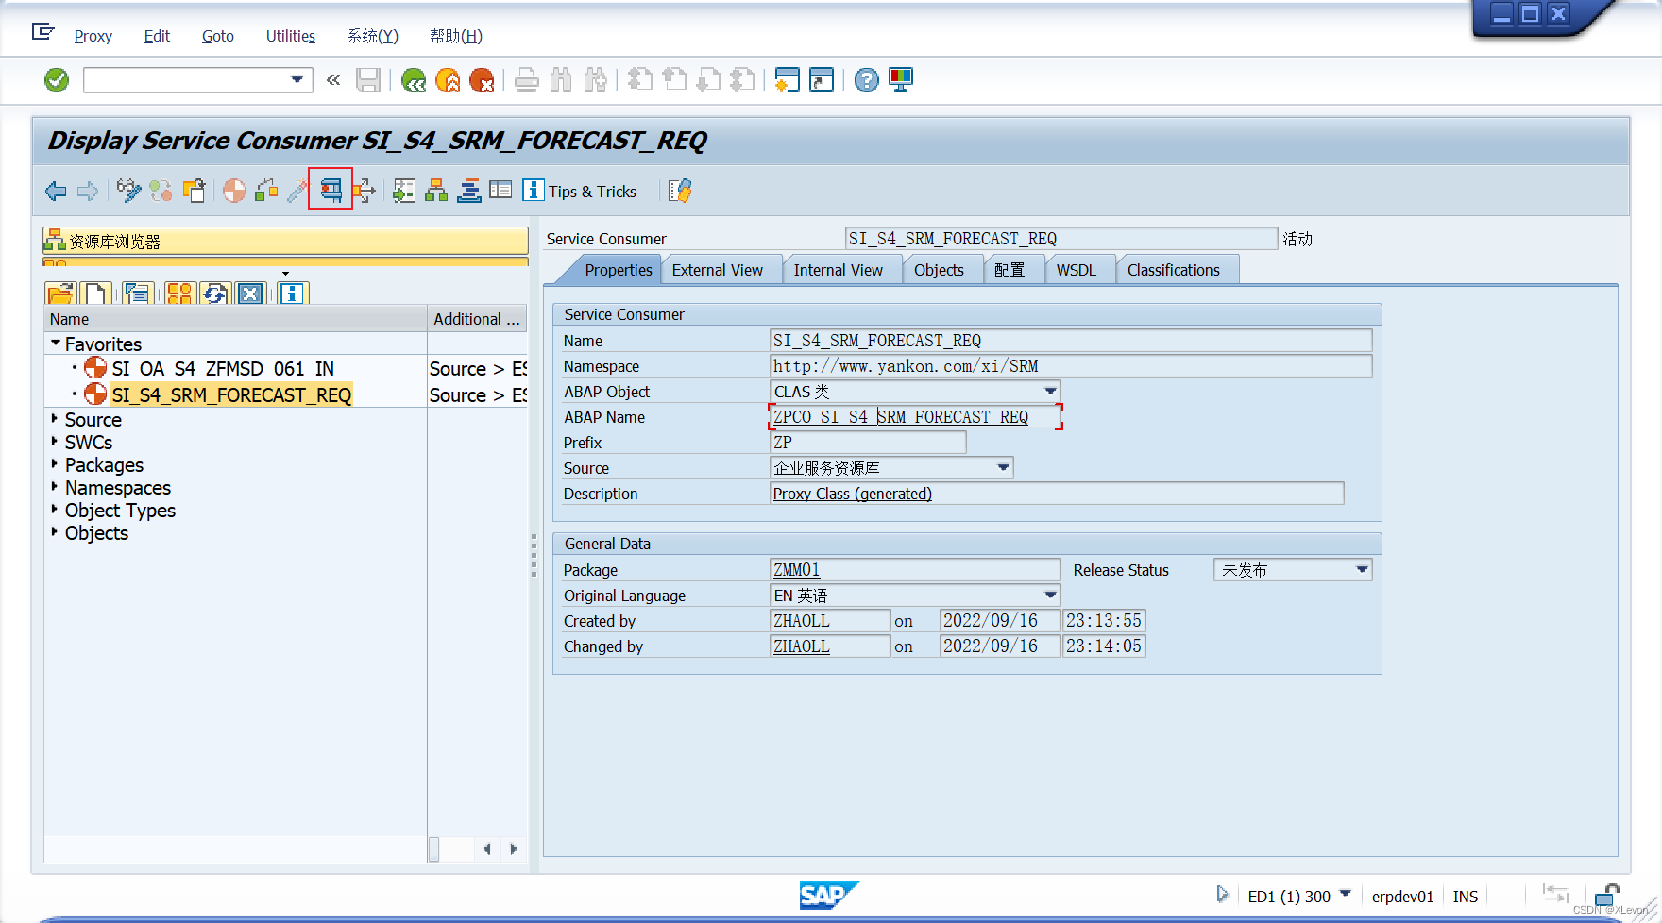Click the green Back arrow button
This screenshot has height=923, width=1662.
pyautogui.click(x=414, y=80)
